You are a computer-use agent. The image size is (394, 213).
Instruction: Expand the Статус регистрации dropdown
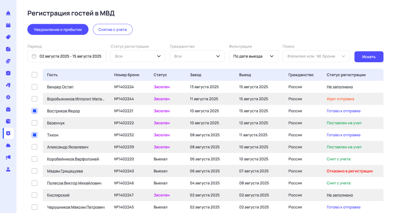coord(138,56)
